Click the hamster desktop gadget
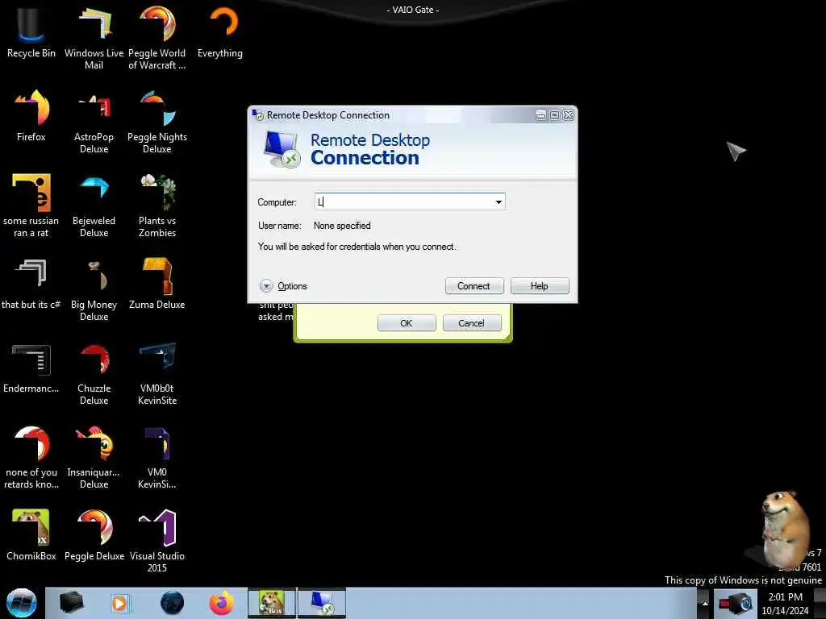Viewport: 826px width, 619px height. pyautogui.click(x=785, y=530)
